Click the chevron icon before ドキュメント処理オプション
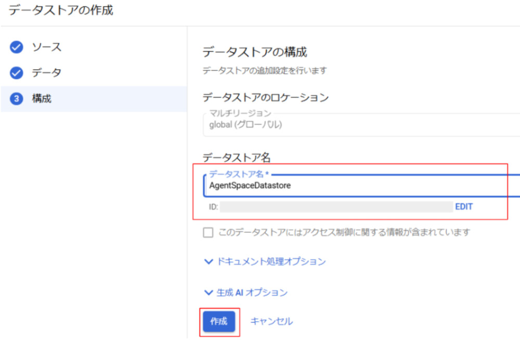520x340 pixels. pos(209,262)
